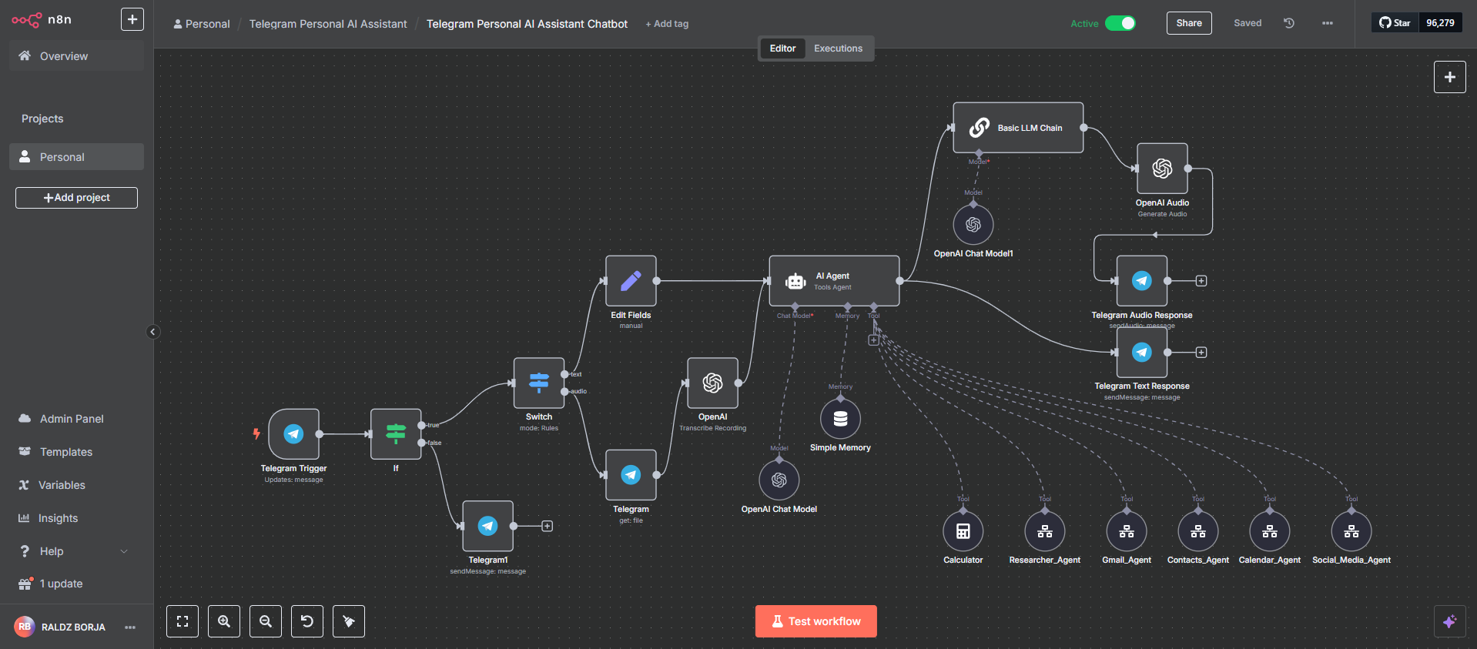Open the workflow more options menu
The height and width of the screenshot is (649, 1477).
[1328, 23]
